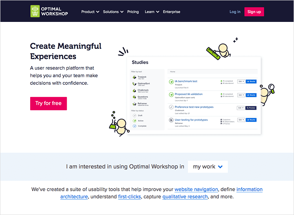The width and height of the screenshot is (294, 215).
Task: Click the Home breadcrumb in Studies panel
Action: click(172, 72)
